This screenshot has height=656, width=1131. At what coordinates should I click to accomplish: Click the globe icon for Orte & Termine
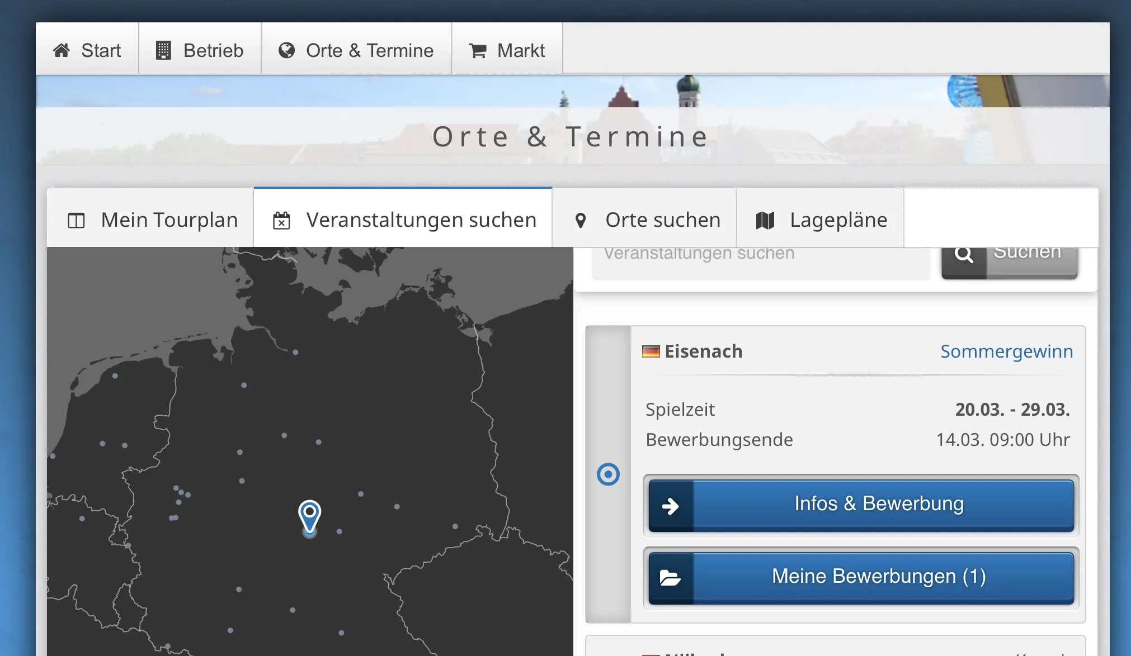point(286,50)
